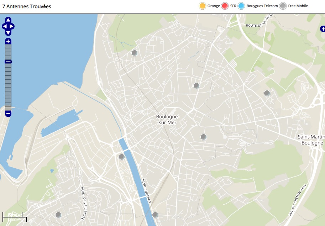Click the Free Mobile legend label
Image resolution: width=325 pixels, height=226 pixels.
point(298,6)
